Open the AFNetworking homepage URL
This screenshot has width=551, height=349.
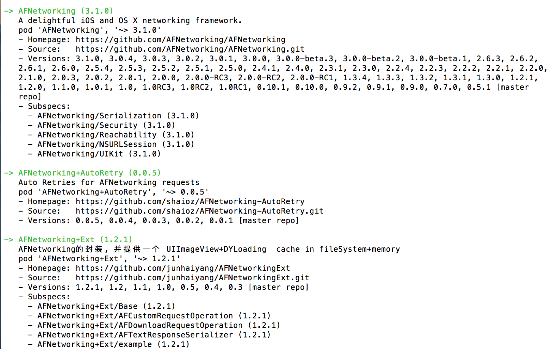[x=180, y=40]
